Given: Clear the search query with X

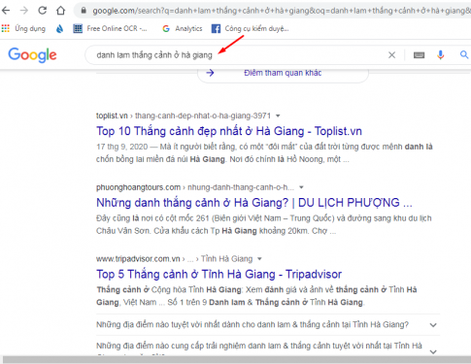Looking at the screenshot, I should coord(391,55).
